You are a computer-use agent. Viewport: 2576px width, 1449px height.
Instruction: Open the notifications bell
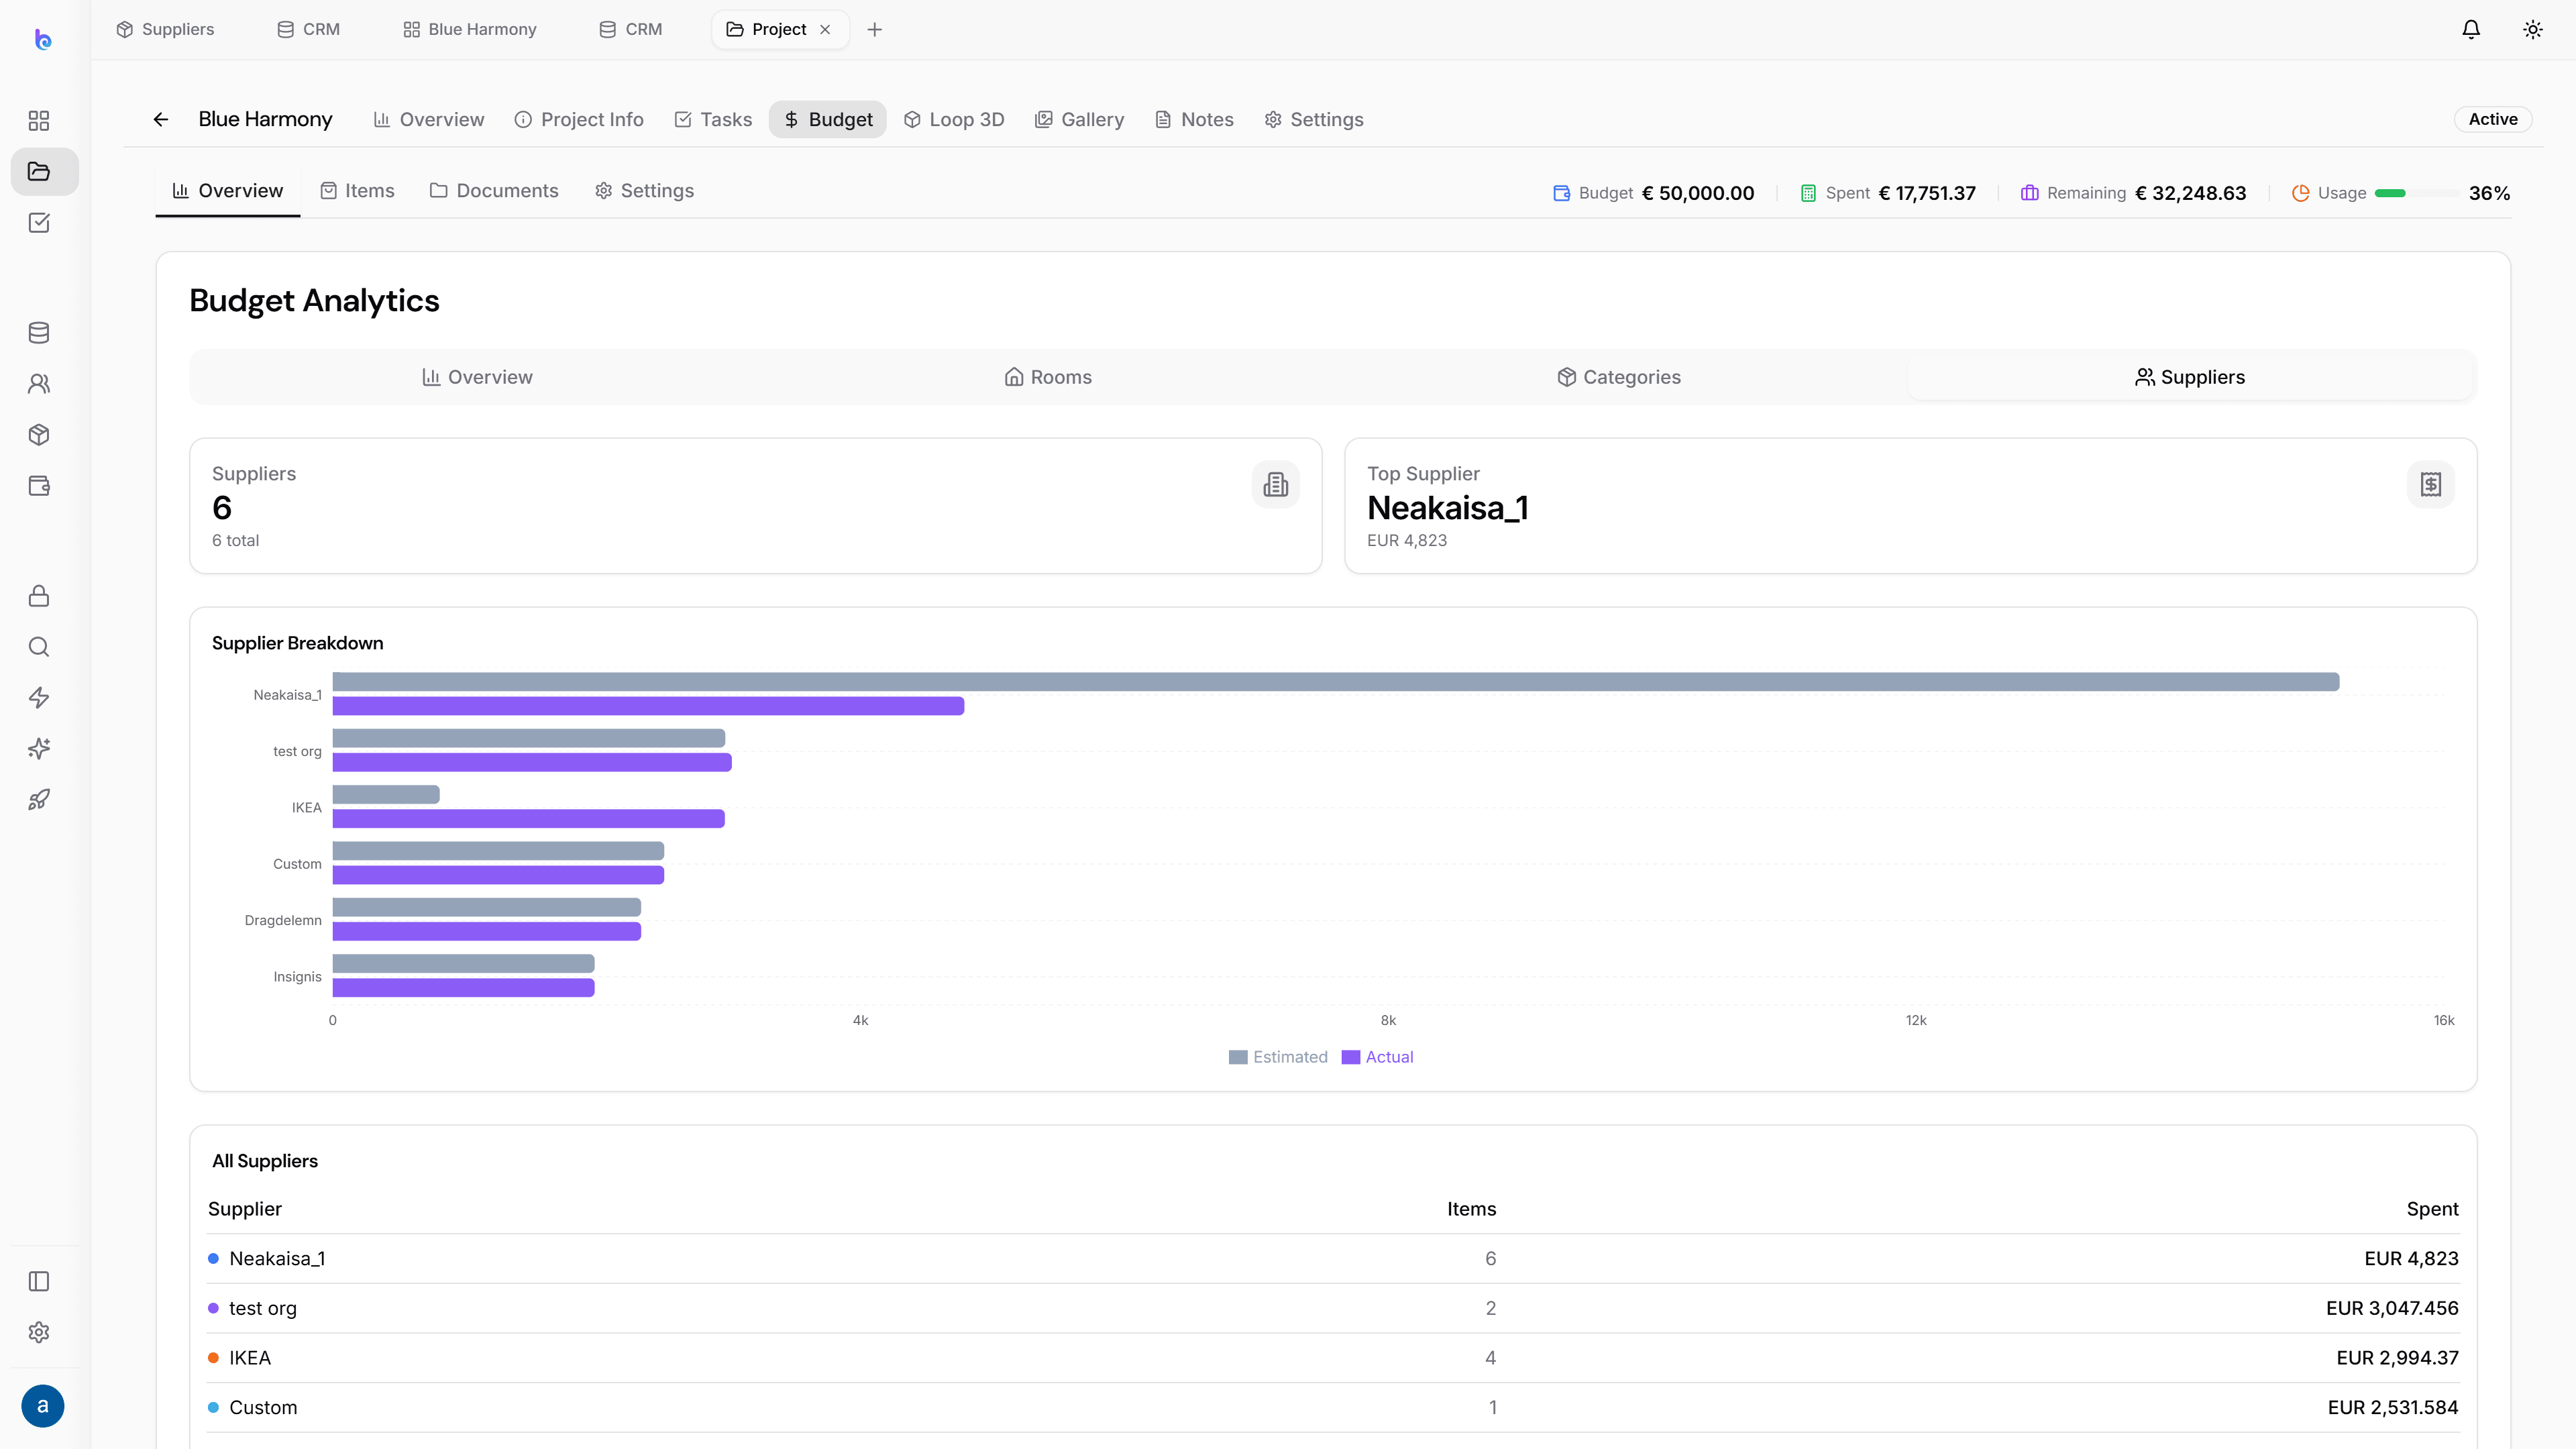click(x=2470, y=29)
